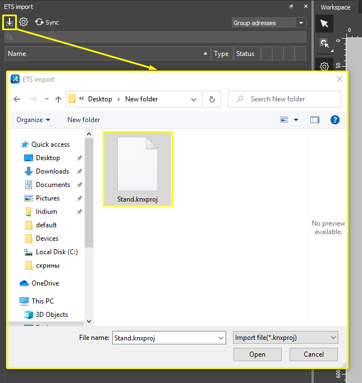Click the Help question mark icon
Image resolution: width=362 pixels, height=383 pixels.
pos(335,120)
